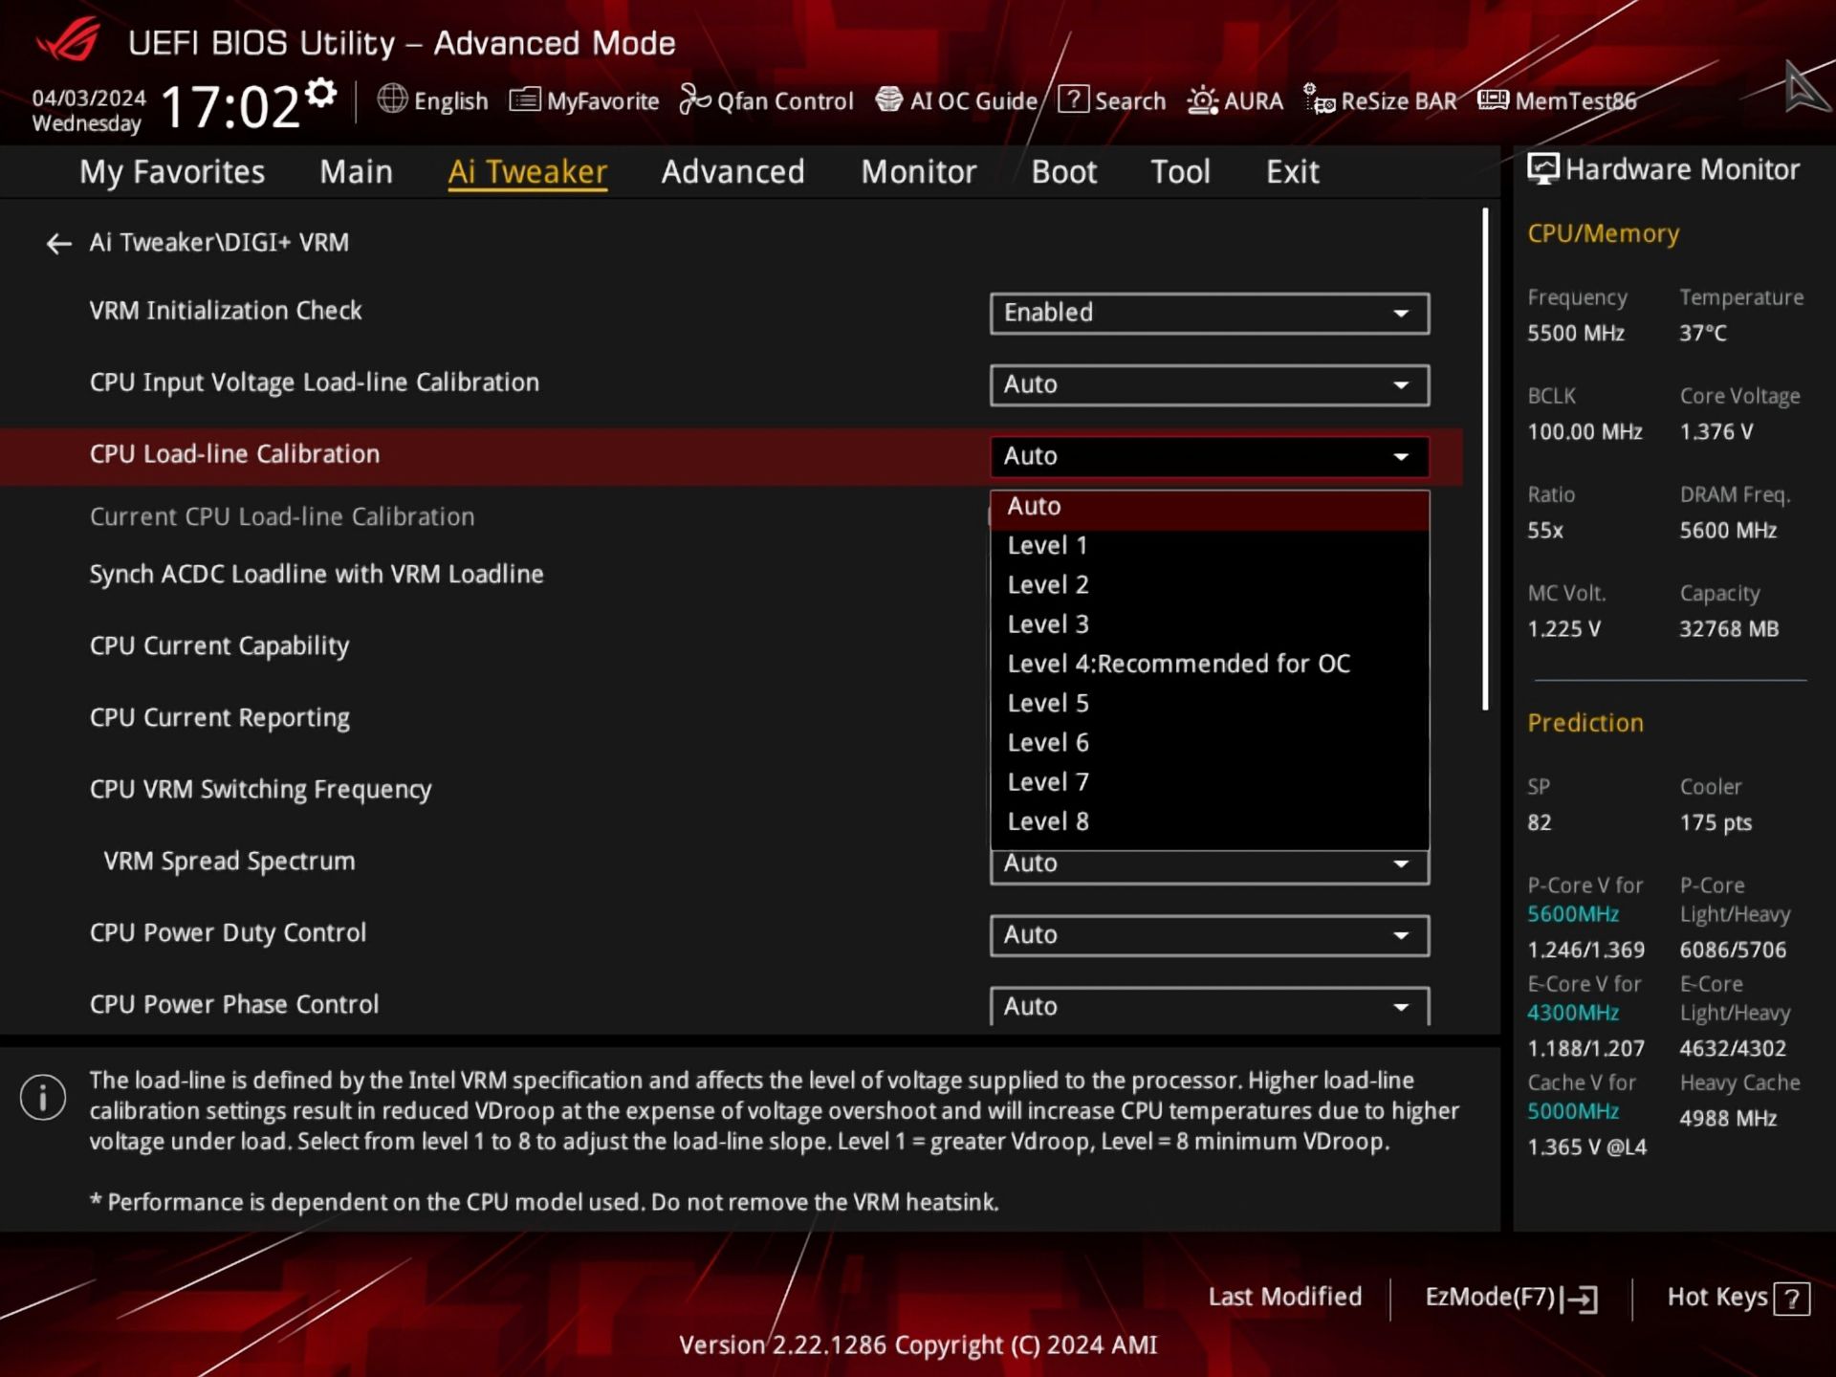The image size is (1836, 1377).
Task: Launch MemTest86 memory icon
Action: pyautogui.click(x=1493, y=99)
